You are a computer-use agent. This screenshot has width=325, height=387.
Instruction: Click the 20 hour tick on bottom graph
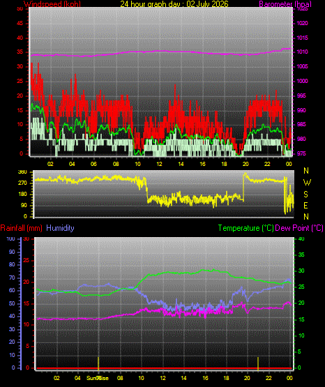coord(247,378)
